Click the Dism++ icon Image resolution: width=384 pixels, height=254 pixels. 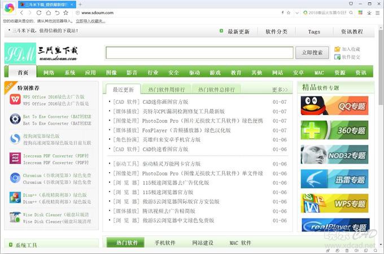(x=15, y=198)
